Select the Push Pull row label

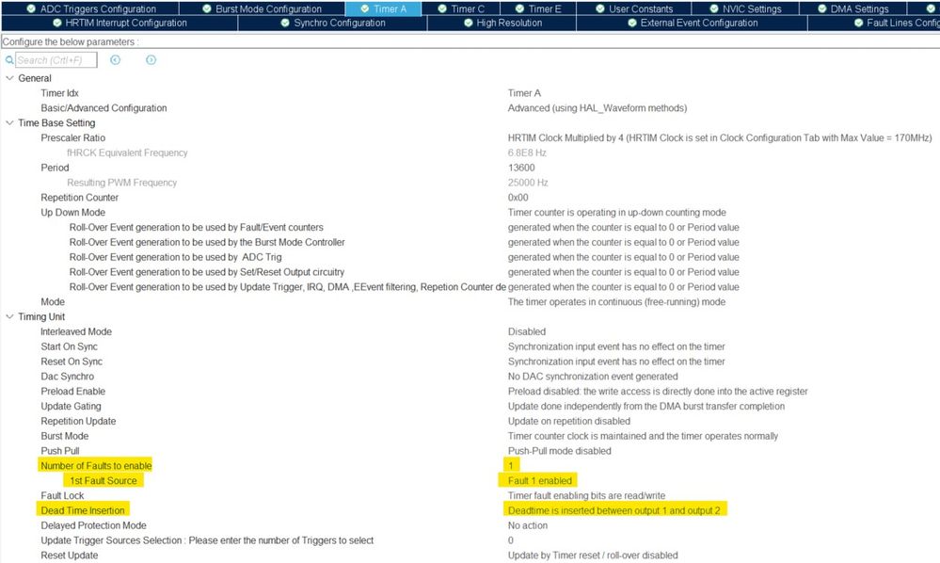(x=60, y=451)
